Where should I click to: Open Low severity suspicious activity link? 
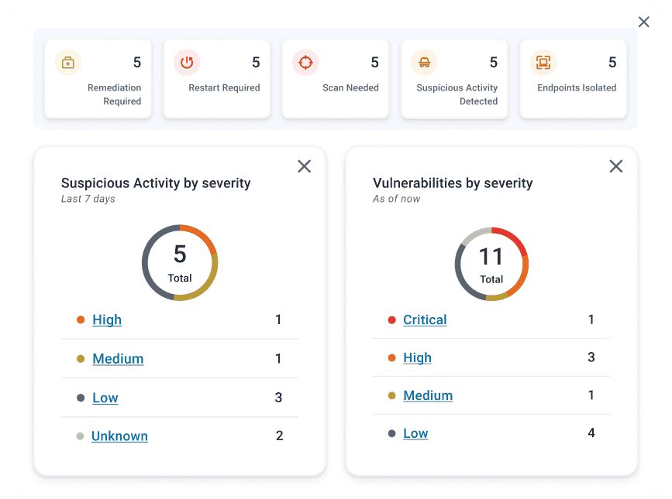coord(105,398)
